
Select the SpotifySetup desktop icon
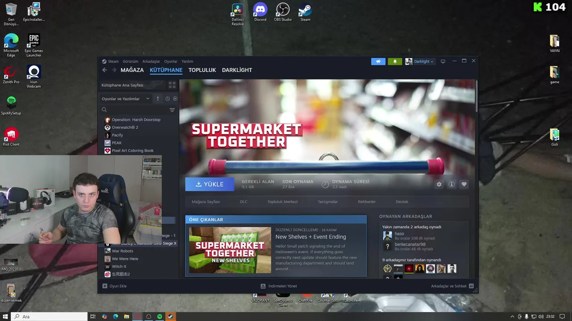coord(11,106)
